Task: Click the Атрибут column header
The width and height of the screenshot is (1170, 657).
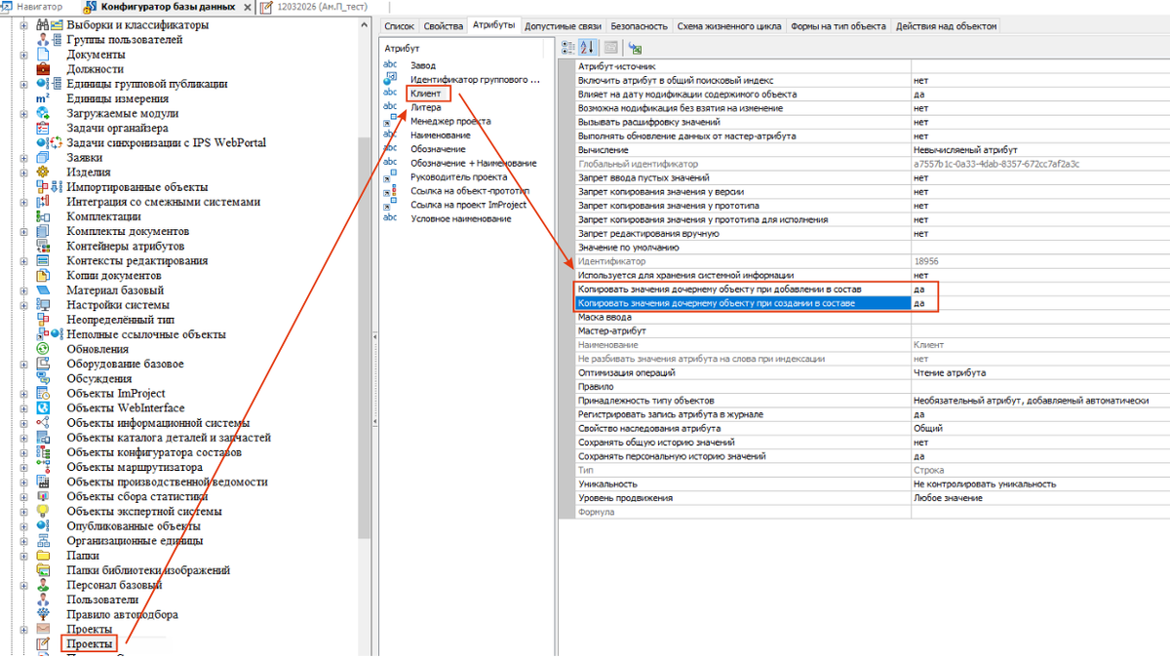Action: (x=402, y=48)
